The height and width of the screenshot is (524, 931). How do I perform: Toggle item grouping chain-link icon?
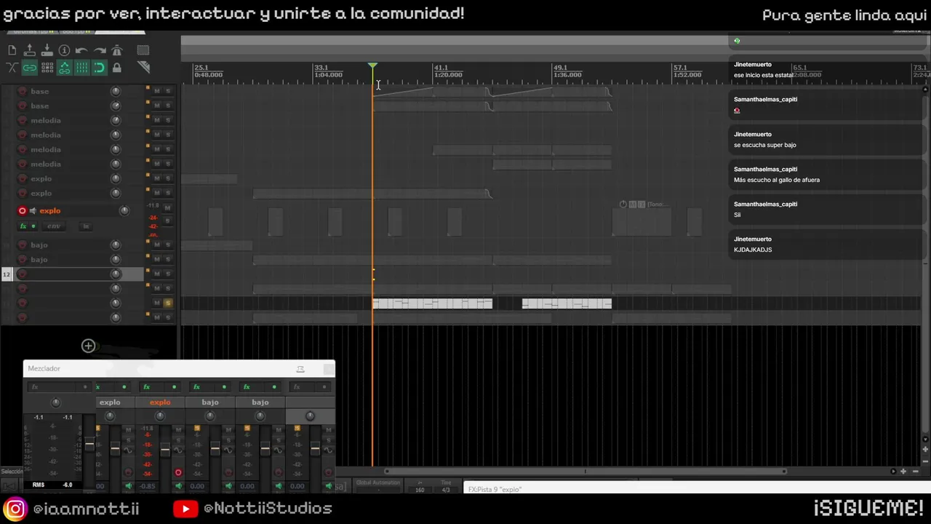pyautogui.click(x=29, y=68)
